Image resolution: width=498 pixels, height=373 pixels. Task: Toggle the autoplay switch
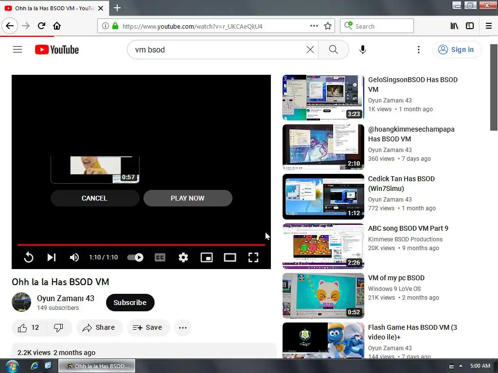[x=135, y=257]
